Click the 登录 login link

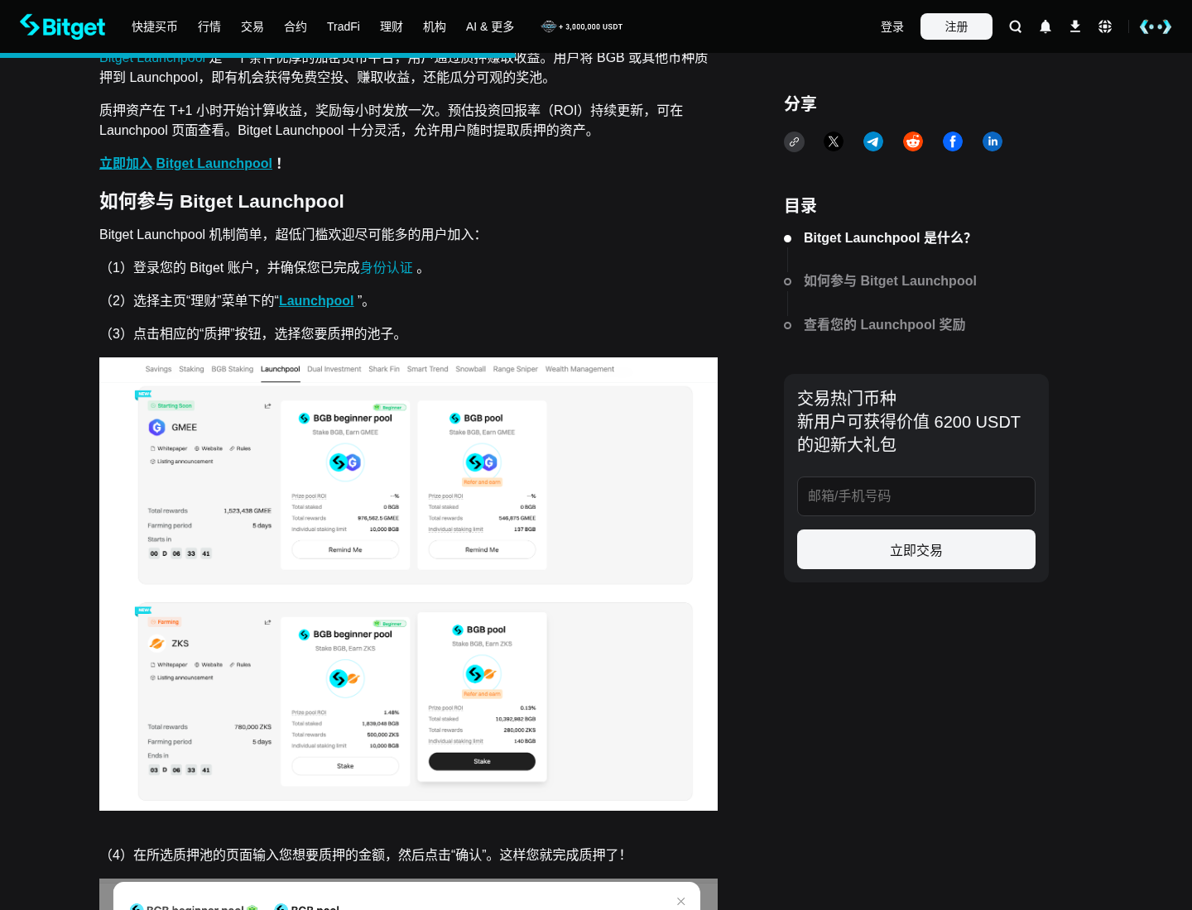coord(892,26)
